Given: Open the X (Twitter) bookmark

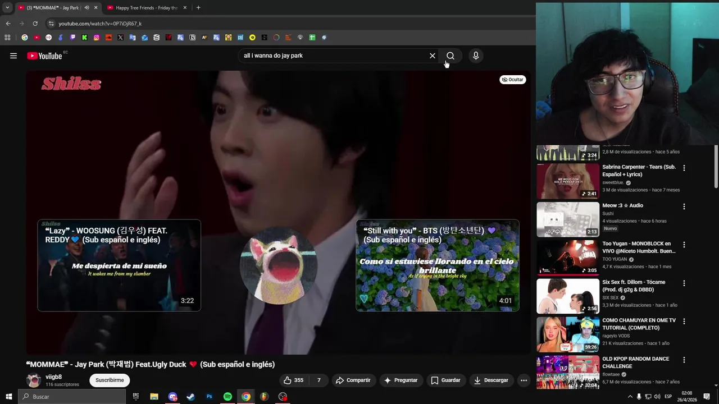Looking at the screenshot, I should tap(120, 38).
